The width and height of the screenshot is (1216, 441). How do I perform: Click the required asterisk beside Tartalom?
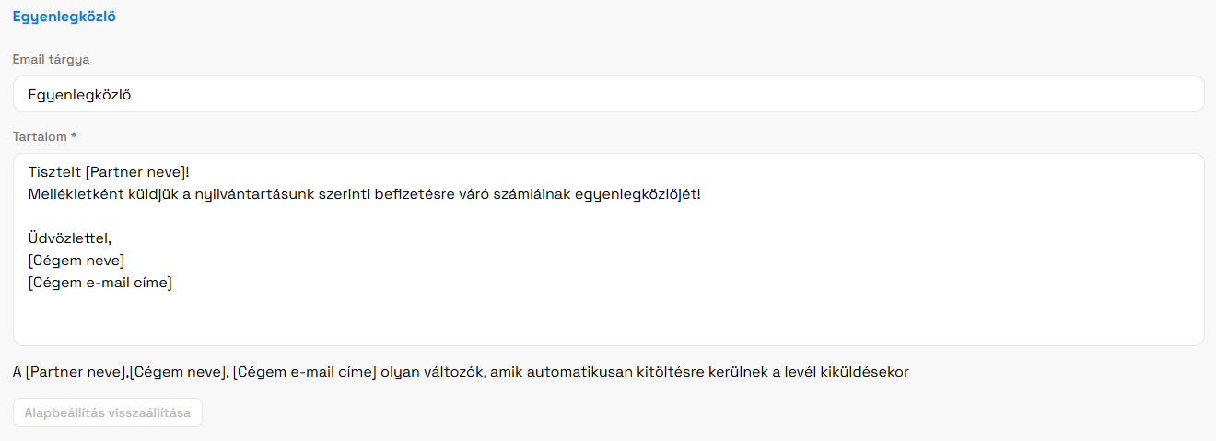point(74,136)
